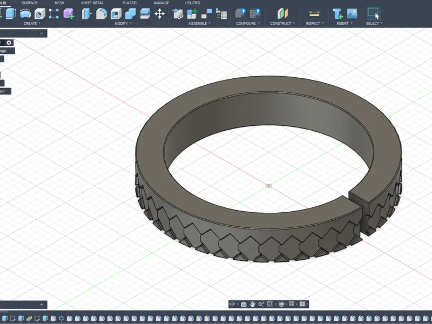Screen dimensions: 432x324
Task: Open Create Form purple box icon
Action: click(x=69, y=13)
